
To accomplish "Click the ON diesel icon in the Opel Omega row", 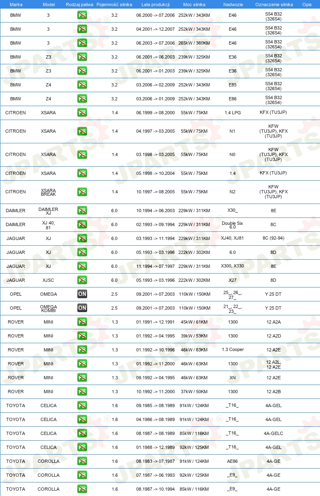I will click(82, 294).
